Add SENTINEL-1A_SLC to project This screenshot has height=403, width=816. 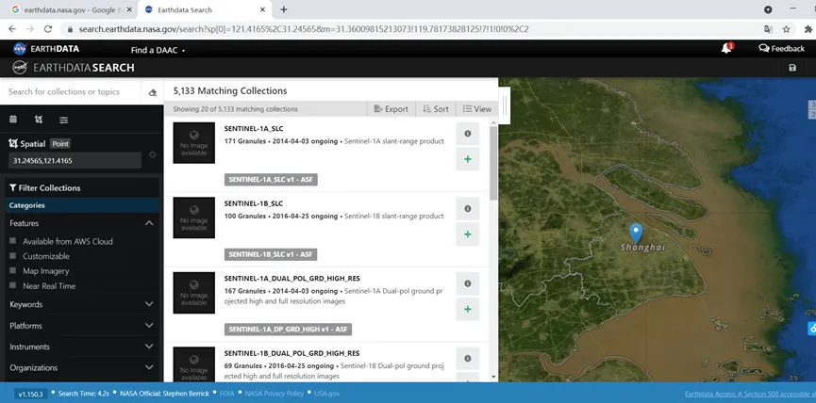pos(467,159)
